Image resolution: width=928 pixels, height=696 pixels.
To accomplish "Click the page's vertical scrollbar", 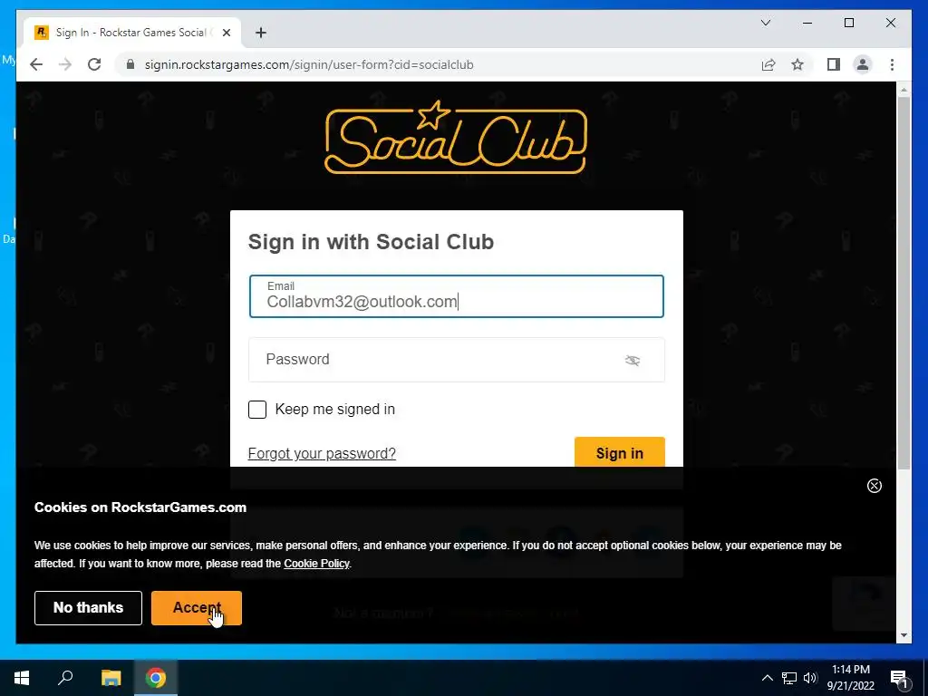I will (x=904, y=284).
